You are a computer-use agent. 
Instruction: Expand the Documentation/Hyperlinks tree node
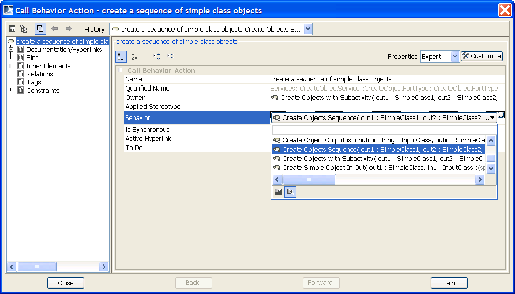11,50
